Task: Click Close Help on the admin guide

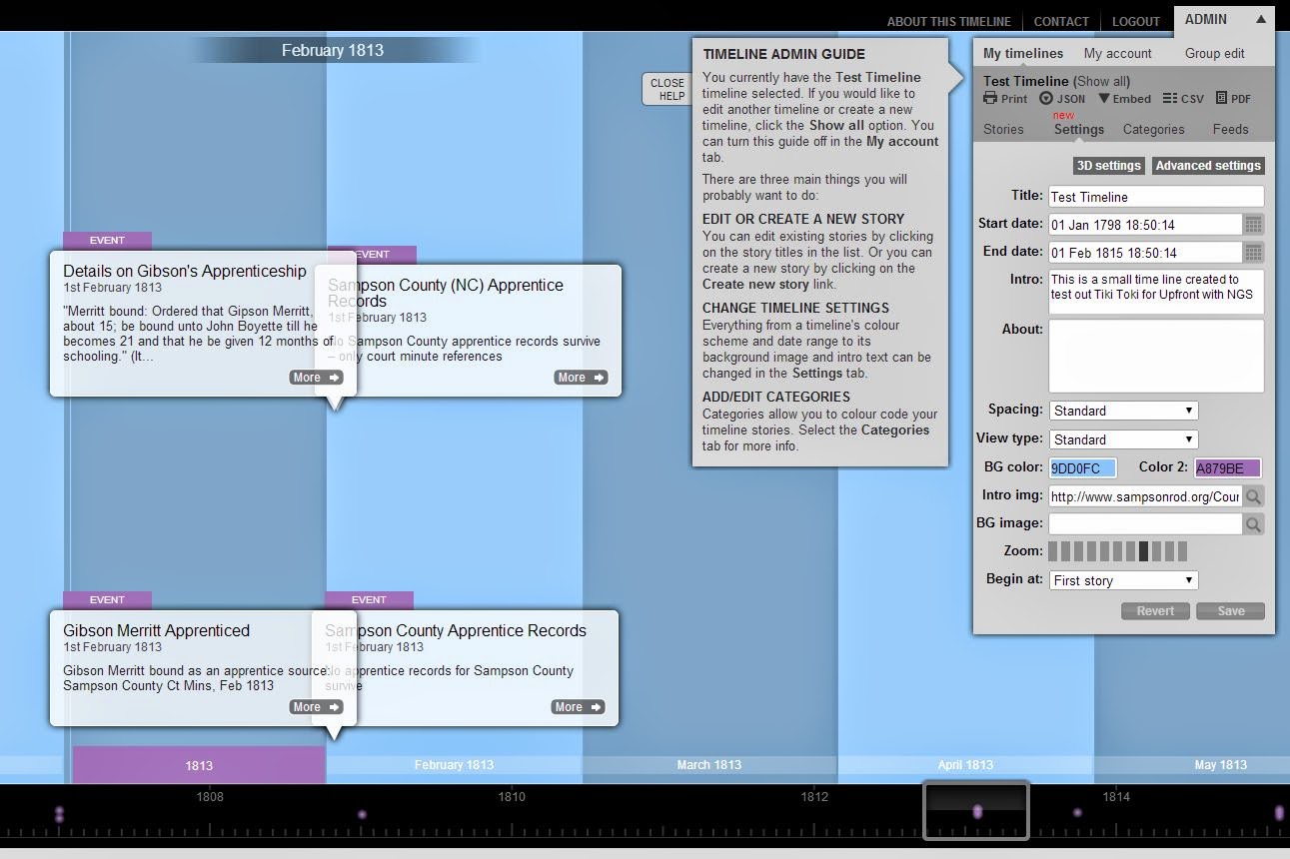Action: coord(665,88)
